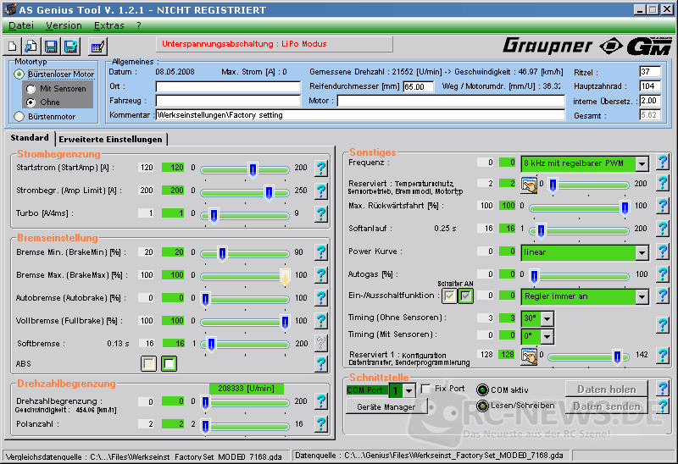Click the Ort input field
This screenshot has height=464, width=678.
(228, 87)
